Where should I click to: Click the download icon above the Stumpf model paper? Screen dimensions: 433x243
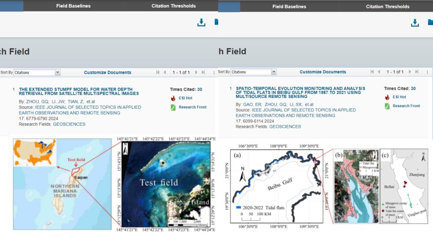tap(201, 22)
